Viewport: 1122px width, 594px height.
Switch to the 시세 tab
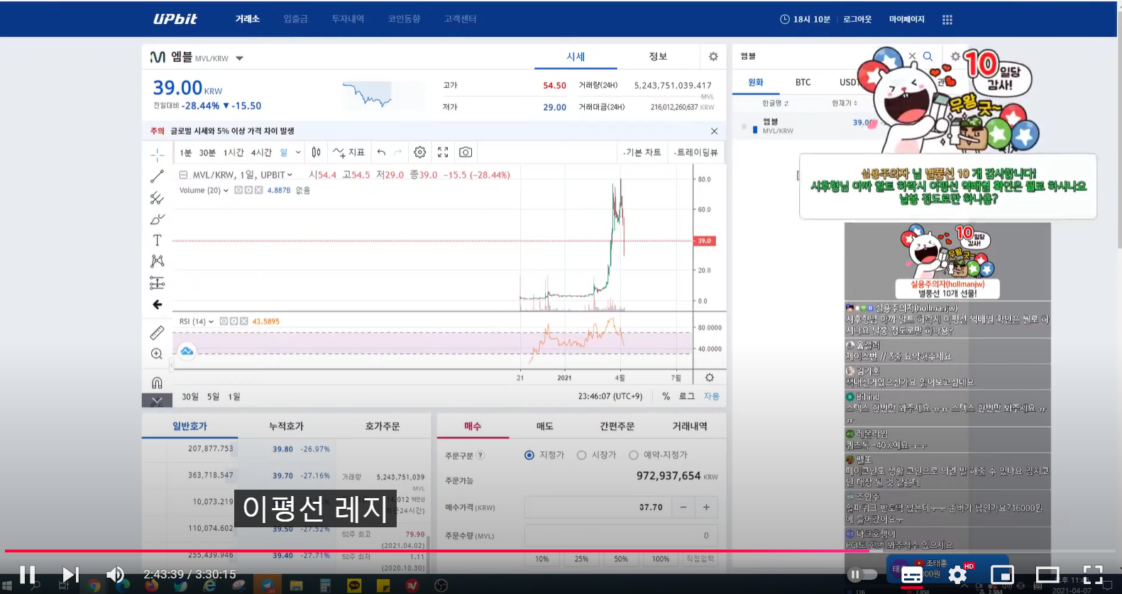tap(576, 57)
